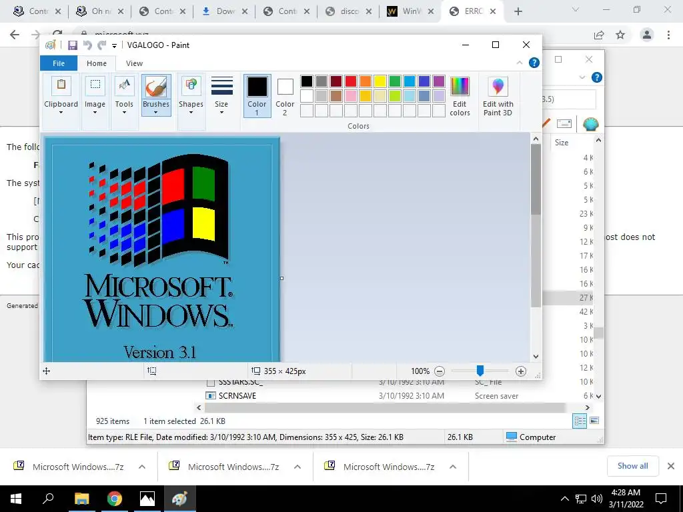
Task: Click zoom out minus button
Action: tap(440, 371)
